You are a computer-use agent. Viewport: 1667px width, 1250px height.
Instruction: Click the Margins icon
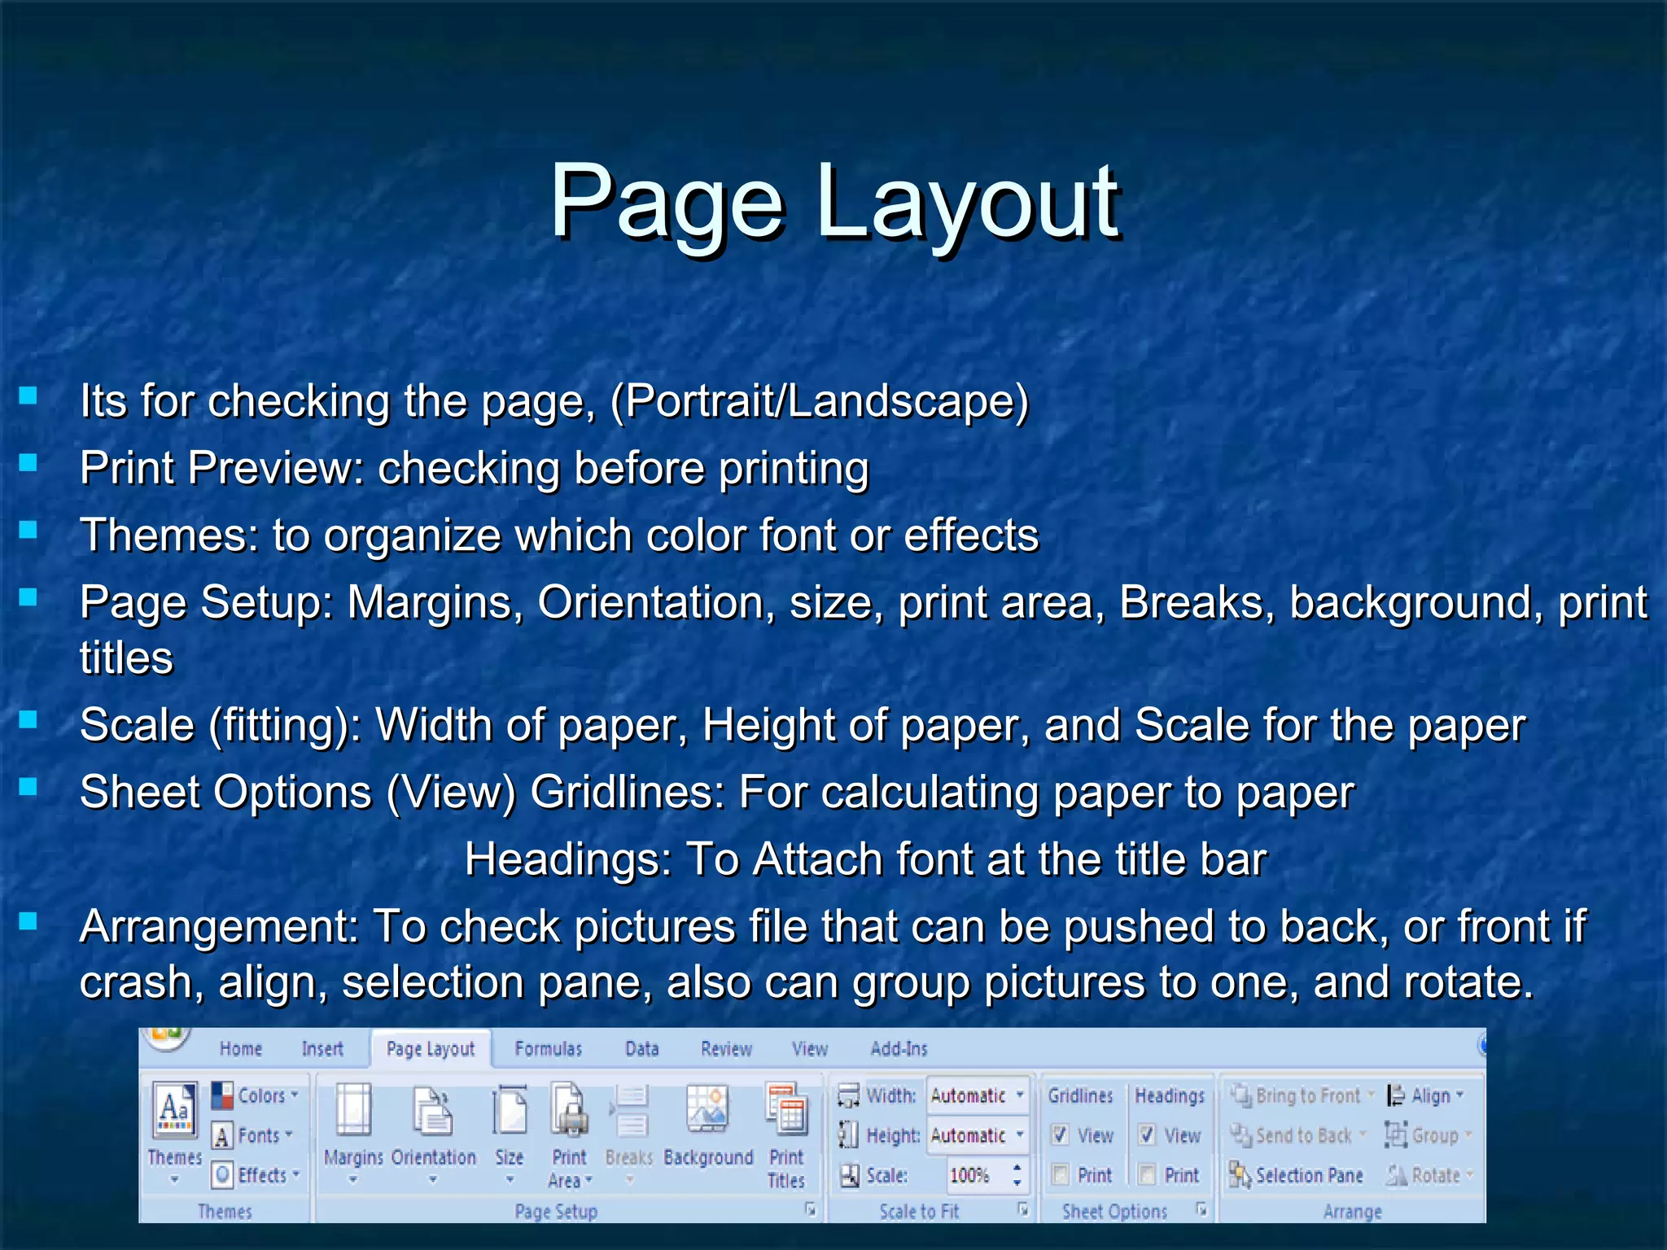point(353,1110)
